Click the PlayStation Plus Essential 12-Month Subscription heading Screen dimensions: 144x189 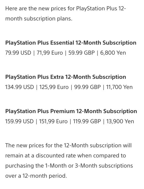click(71, 43)
